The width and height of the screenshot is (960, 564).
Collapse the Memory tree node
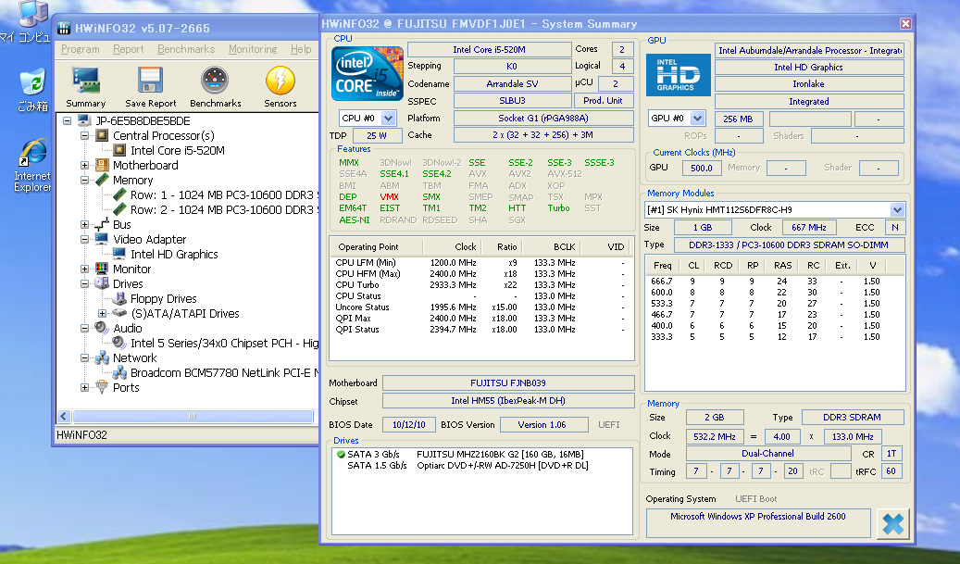(83, 180)
